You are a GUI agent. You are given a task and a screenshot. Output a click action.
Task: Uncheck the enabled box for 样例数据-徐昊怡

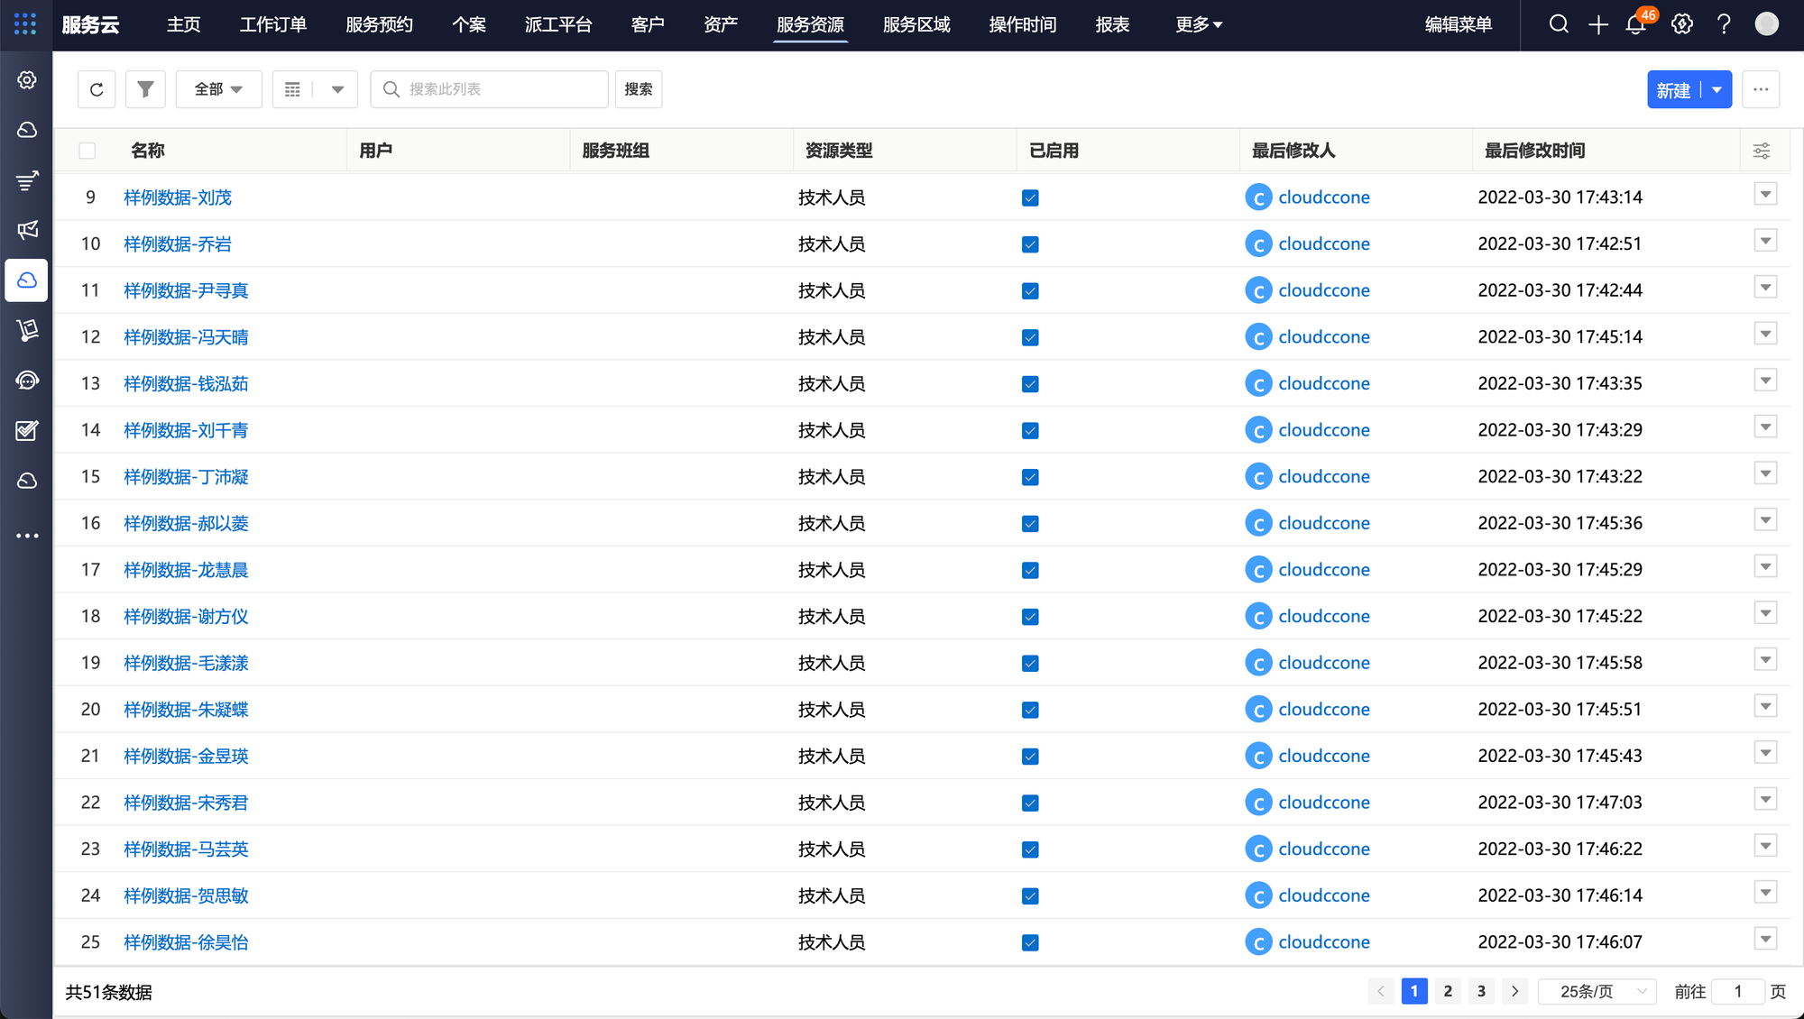pos(1030,942)
